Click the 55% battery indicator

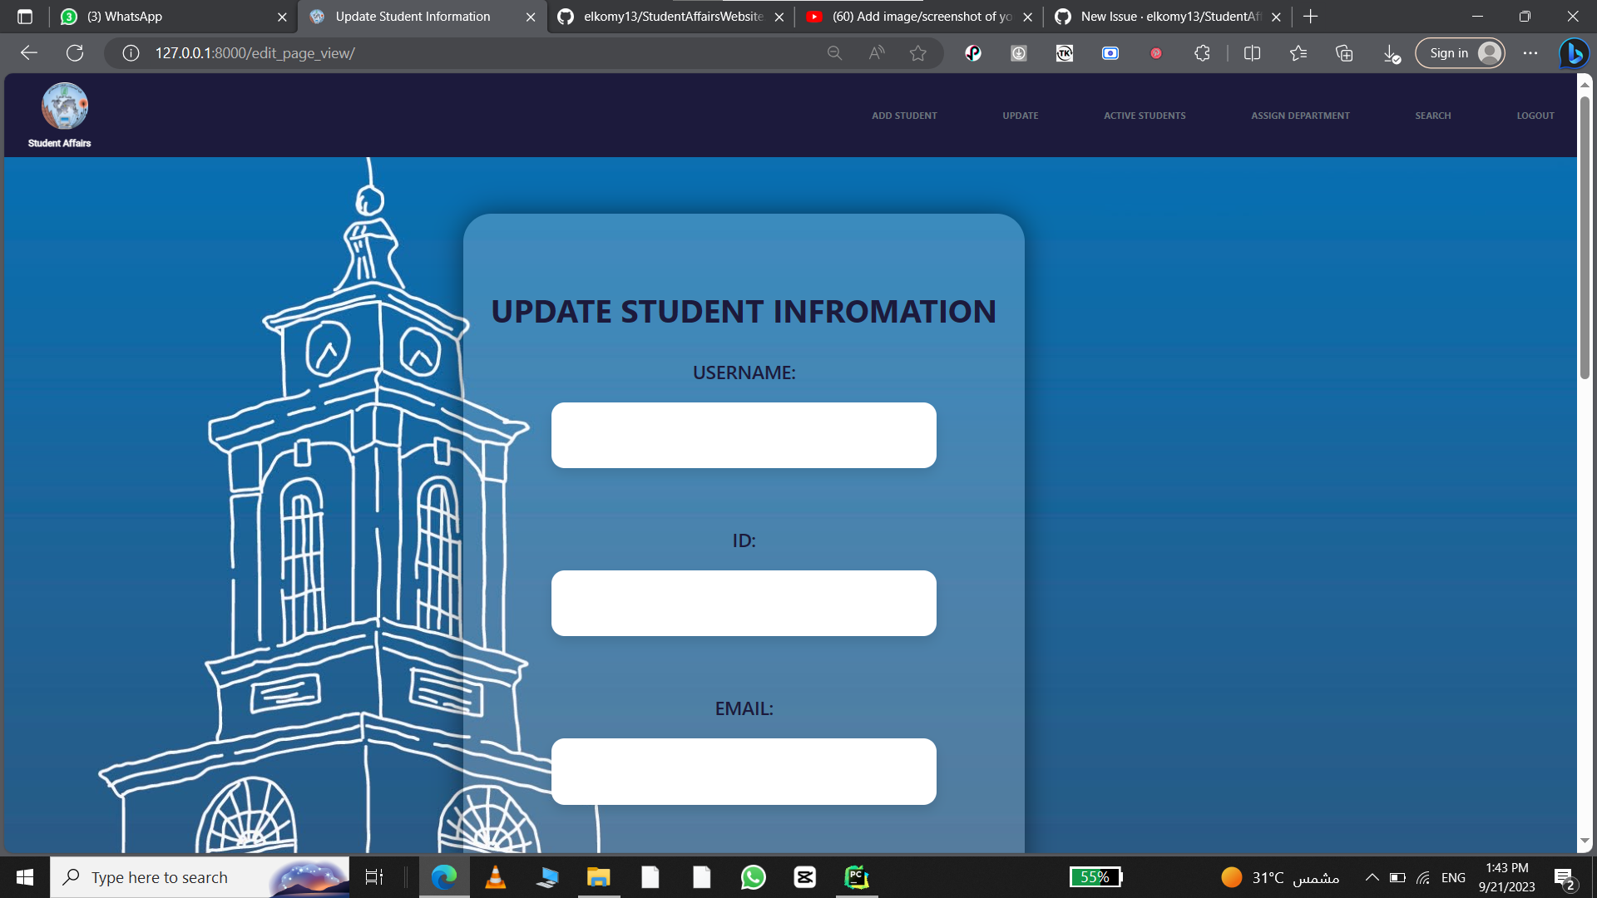tap(1095, 877)
